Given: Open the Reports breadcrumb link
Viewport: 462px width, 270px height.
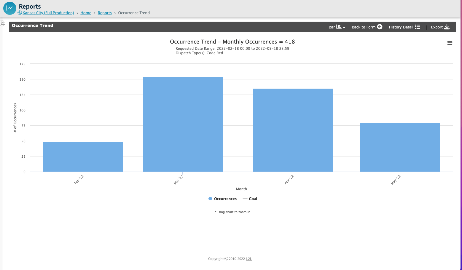Looking at the screenshot, I should click(105, 13).
